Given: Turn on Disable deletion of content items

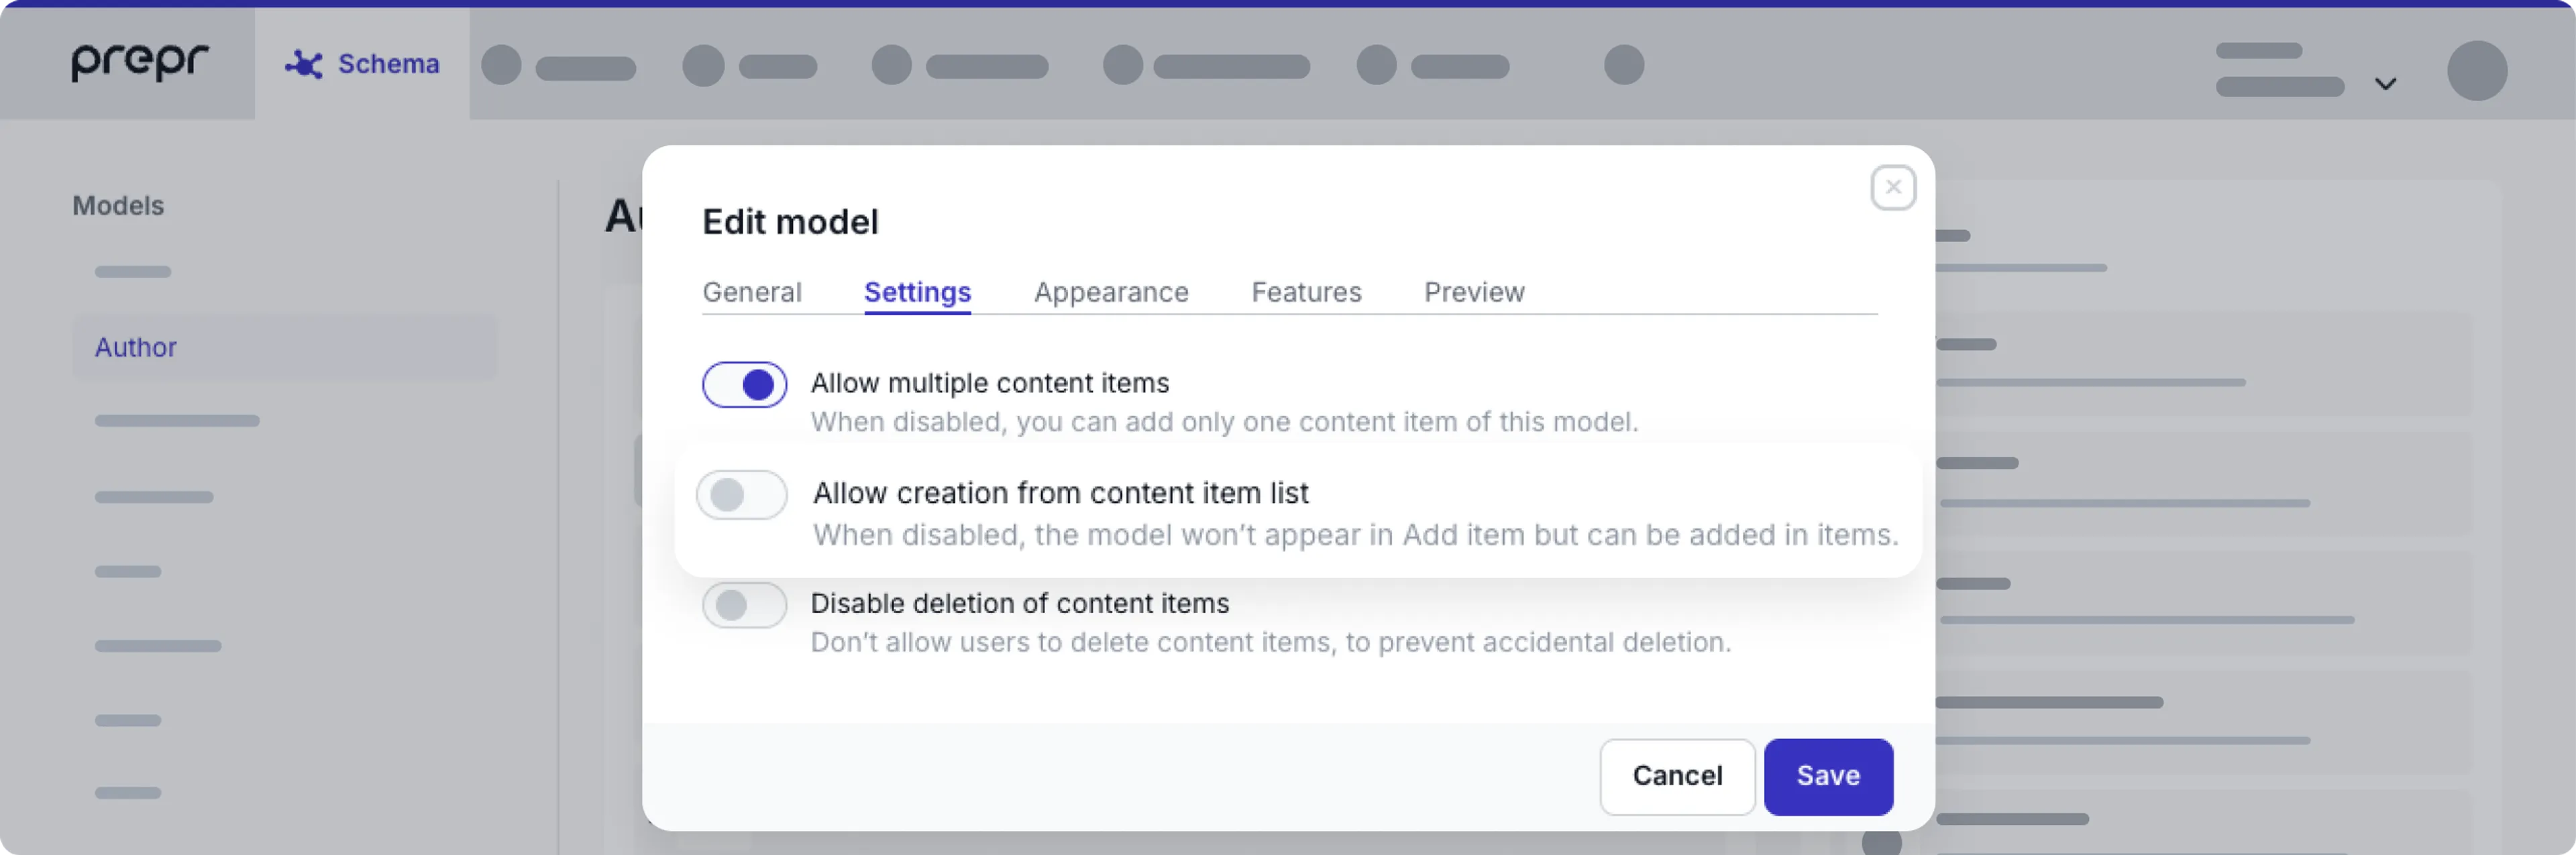Looking at the screenshot, I should 744,605.
